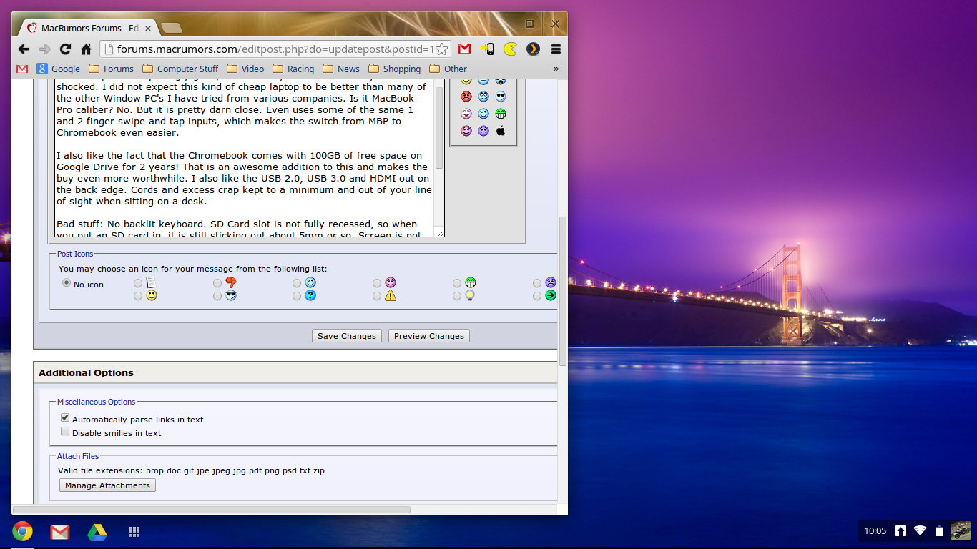Show hidden bookmarks with the overflow chevron
Image resolution: width=977 pixels, height=549 pixels.
(x=556, y=69)
